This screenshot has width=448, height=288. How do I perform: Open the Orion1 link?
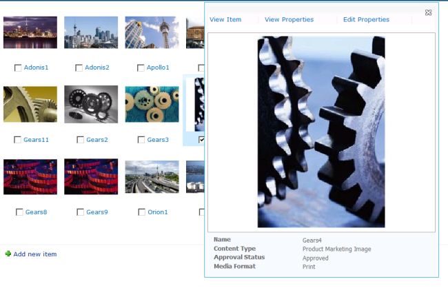157,212
